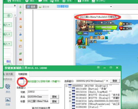
Task: Click the ALL button under hero portrait
Action: point(86,33)
